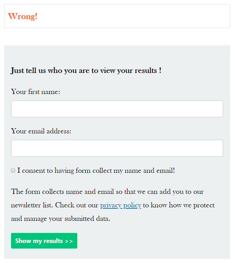
Task: Click the first name input field
Action: click(117, 109)
